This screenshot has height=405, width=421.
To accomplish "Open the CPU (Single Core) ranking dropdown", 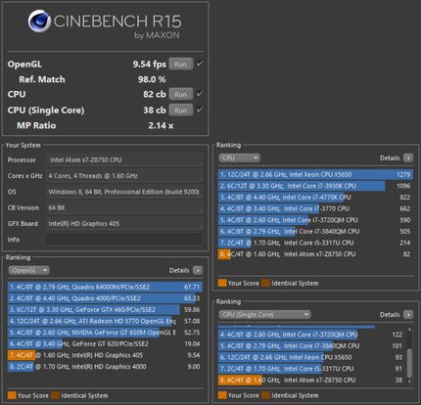I will click(x=264, y=315).
